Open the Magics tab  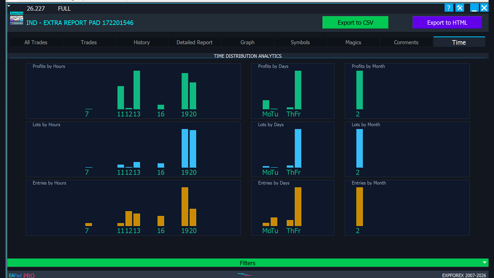click(x=353, y=42)
